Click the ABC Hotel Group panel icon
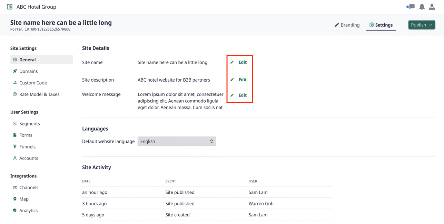Screen dimensions: 444x224 tap(10, 7)
